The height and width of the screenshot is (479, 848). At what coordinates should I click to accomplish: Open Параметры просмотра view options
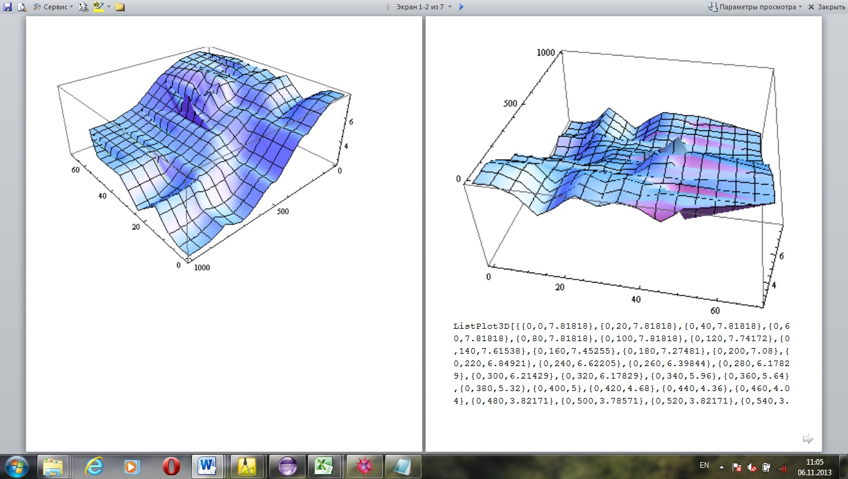(754, 7)
